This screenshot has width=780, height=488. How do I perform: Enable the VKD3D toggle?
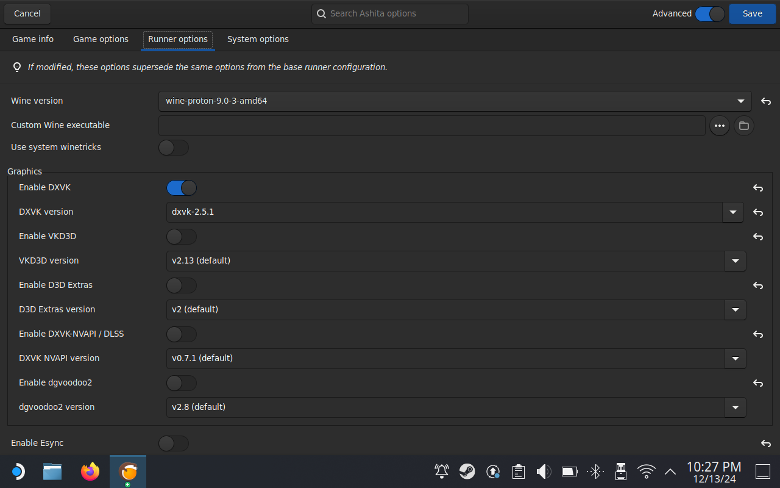coord(182,237)
